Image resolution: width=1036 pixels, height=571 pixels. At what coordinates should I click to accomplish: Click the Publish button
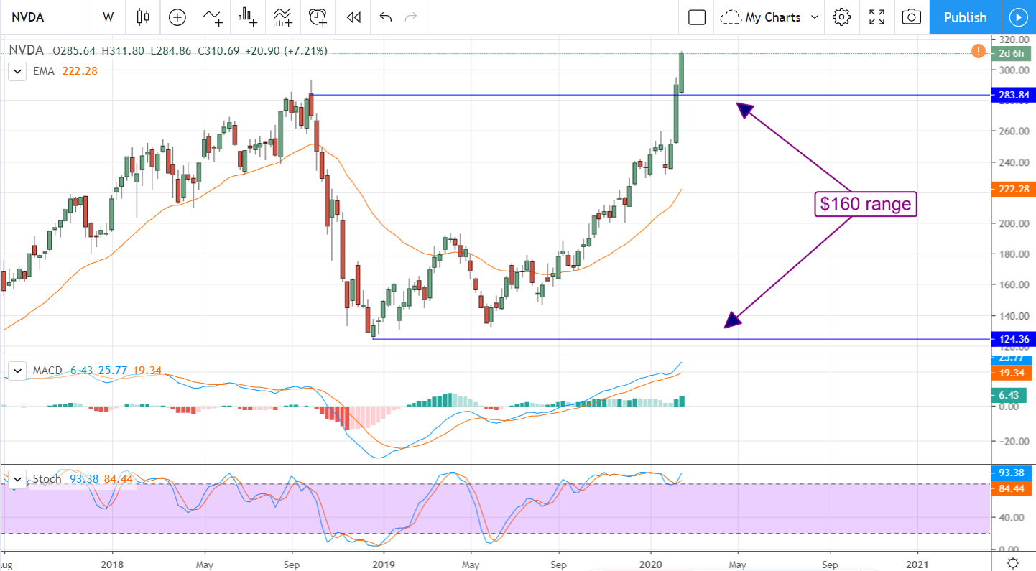pyautogui.click(x=965, y=17)
